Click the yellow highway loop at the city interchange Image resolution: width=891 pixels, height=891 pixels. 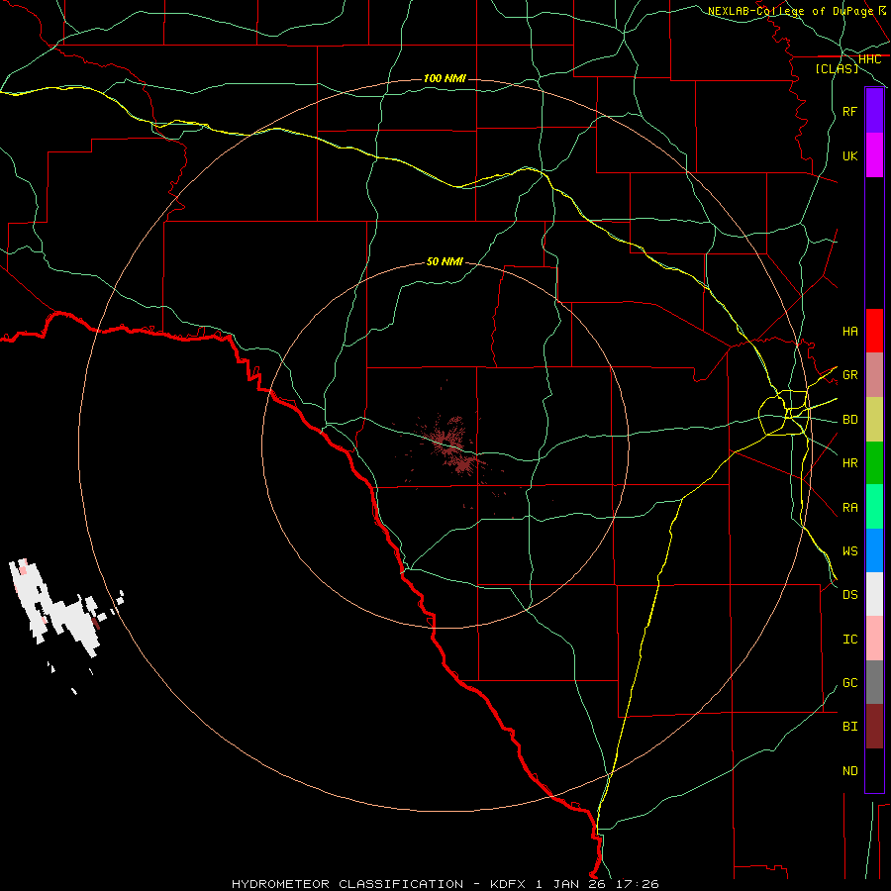click(784, 413)
